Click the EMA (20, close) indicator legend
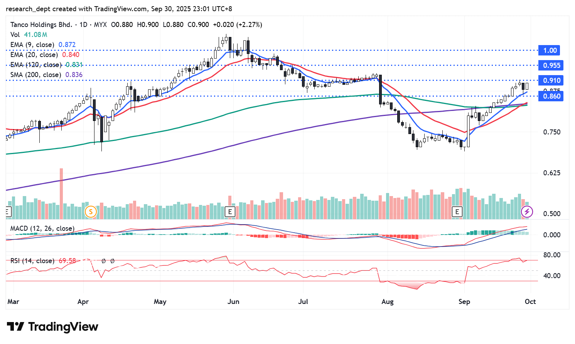Image resolution: width=575 pixels, height=344 pixels. point(34,55)
